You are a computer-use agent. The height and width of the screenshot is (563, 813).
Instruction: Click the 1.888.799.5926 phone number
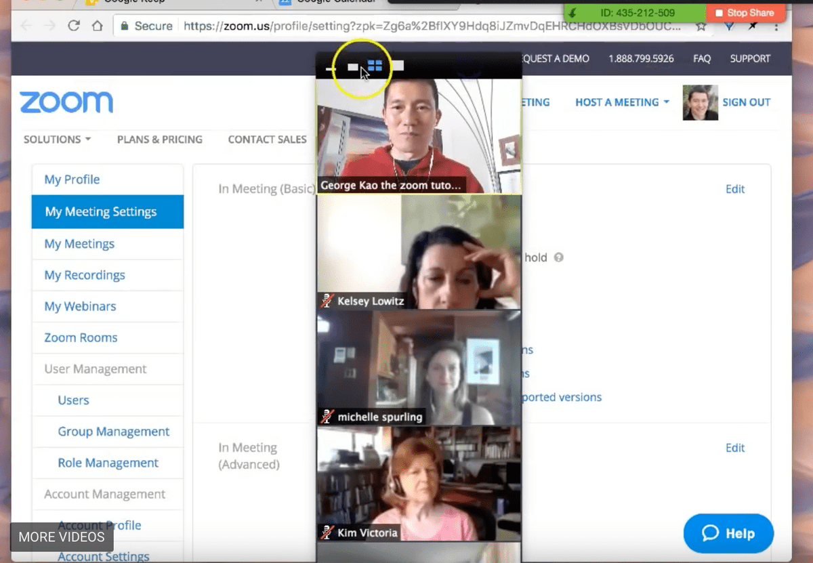[x=641, y=59]
